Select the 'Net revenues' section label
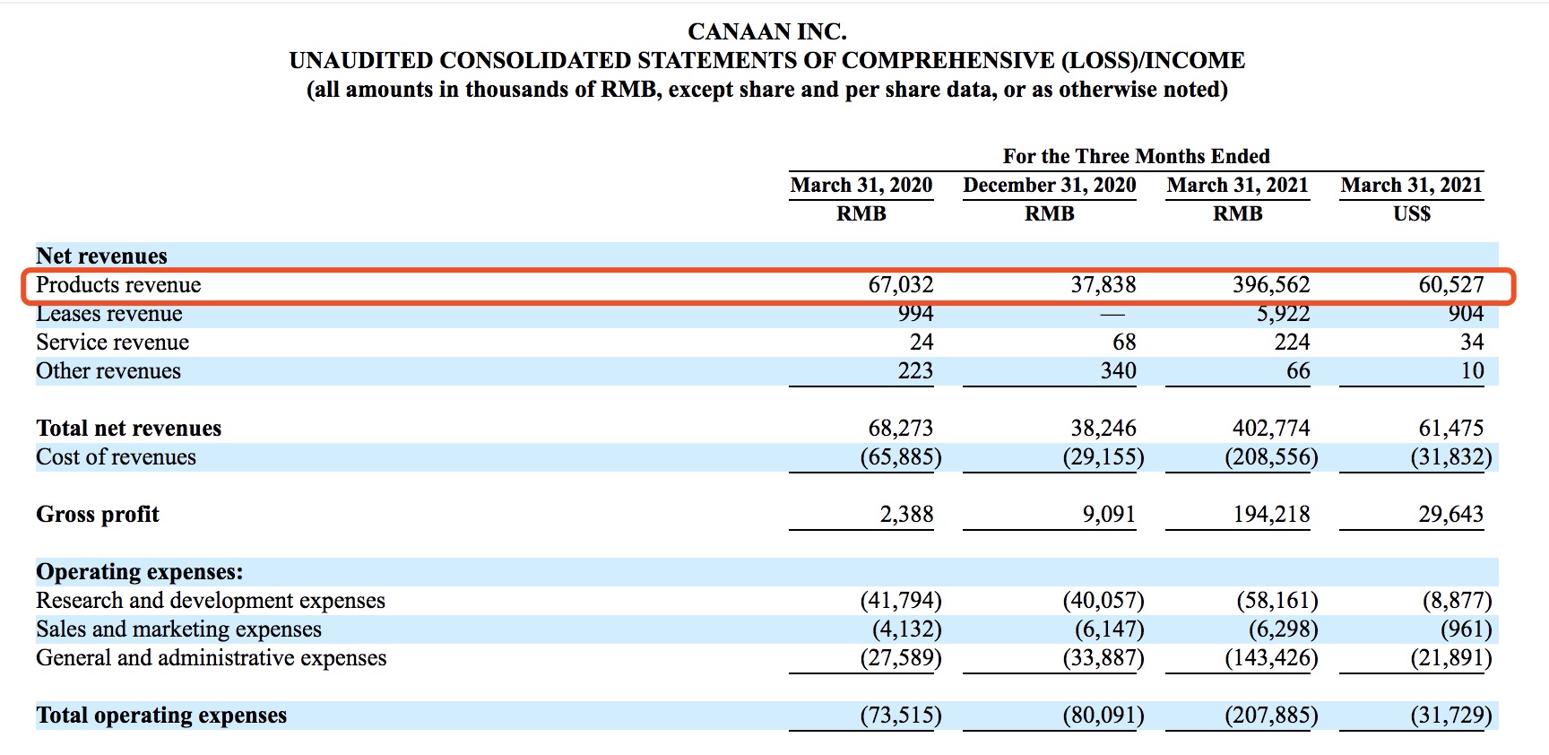Image resolution: width=1549 pixels, height=755 pixels. (x=101, y=256)
